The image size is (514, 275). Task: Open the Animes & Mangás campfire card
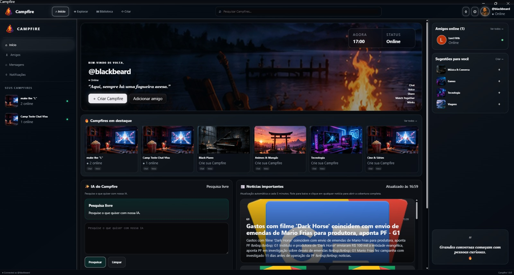(280, 149)
